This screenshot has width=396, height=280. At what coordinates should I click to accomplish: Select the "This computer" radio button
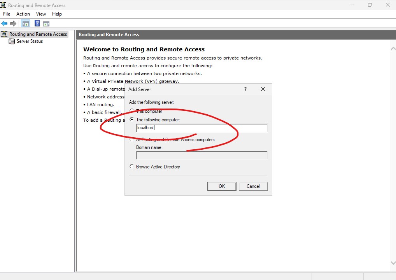coord(131,111)
